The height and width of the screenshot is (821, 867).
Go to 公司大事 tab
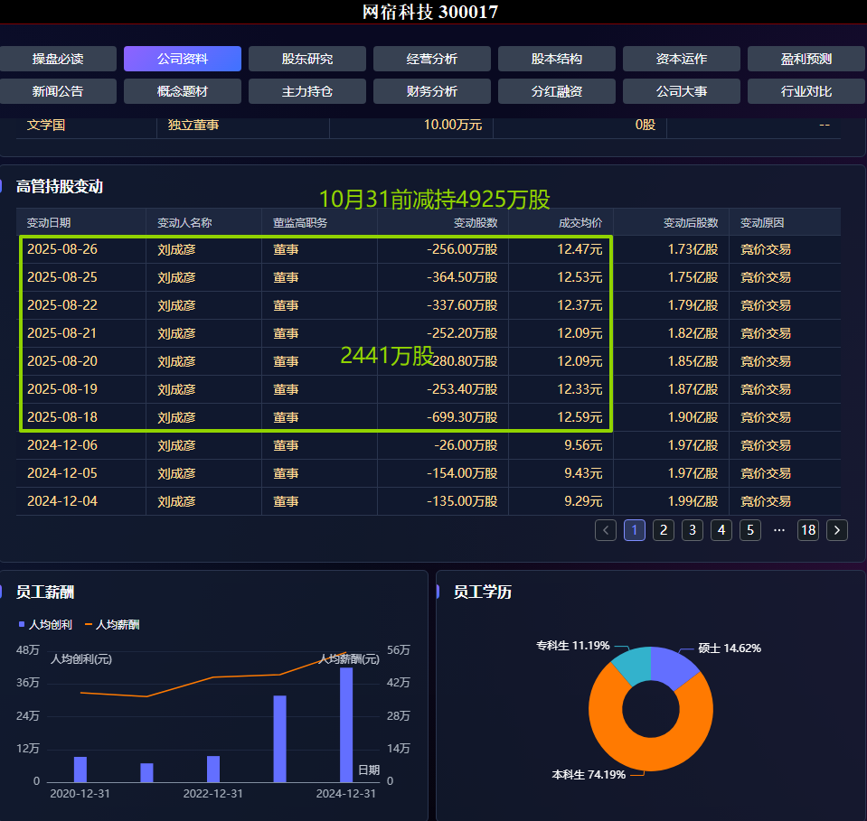(682, 91)
